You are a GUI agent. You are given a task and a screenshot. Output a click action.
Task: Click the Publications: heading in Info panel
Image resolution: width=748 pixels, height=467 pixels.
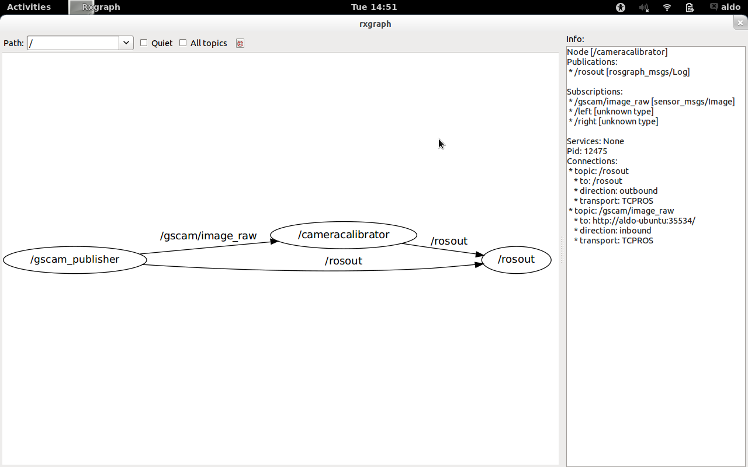592,62
